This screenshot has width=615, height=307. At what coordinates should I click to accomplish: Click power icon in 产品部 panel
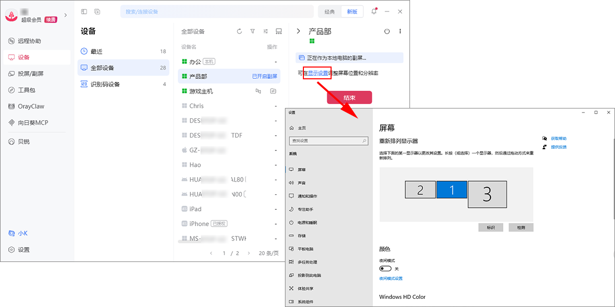coord(387,31)
